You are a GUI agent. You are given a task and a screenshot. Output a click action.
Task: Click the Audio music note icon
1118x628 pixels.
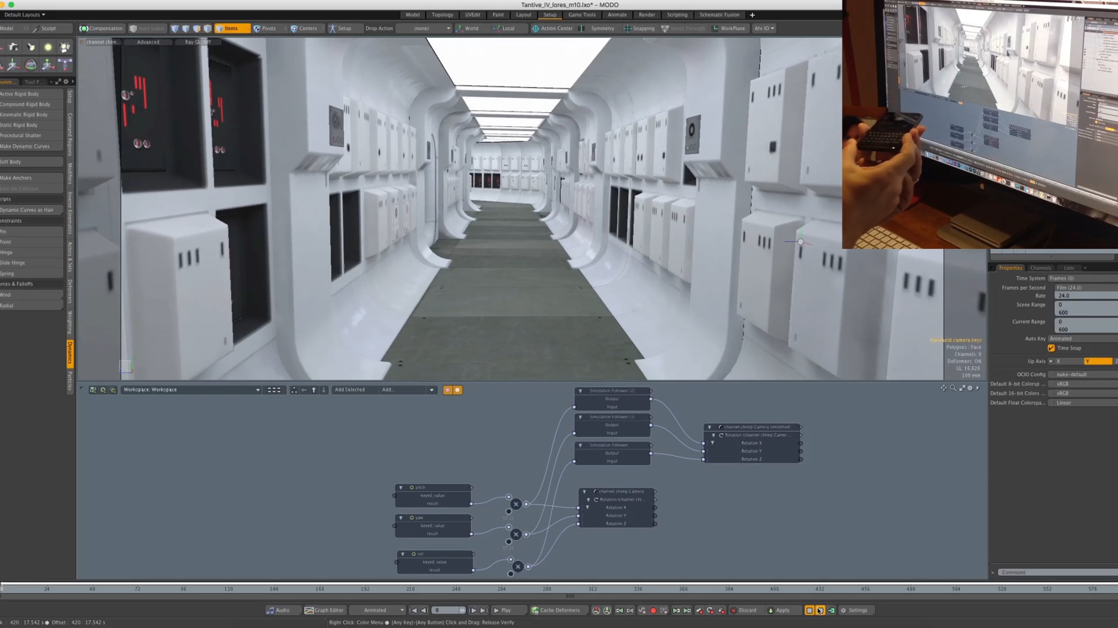pos(270,610)
